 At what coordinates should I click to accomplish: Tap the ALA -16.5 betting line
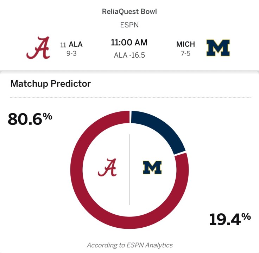[129, 55]
